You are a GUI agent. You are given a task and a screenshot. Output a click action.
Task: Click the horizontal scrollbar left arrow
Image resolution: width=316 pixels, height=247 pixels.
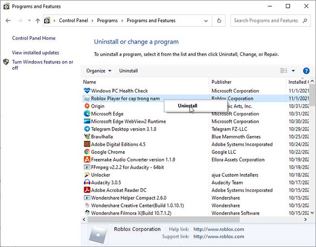[x=84, y=219]
